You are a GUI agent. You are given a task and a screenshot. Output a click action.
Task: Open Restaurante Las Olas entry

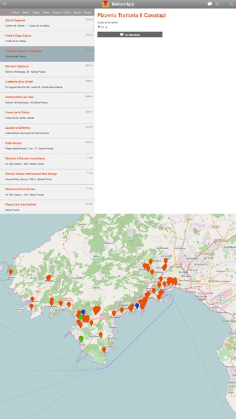click(x=47, y=100)
